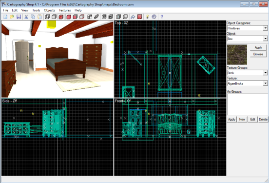Click the scissors Cut icon
This screenshot has width=269, height=183.
26,17
